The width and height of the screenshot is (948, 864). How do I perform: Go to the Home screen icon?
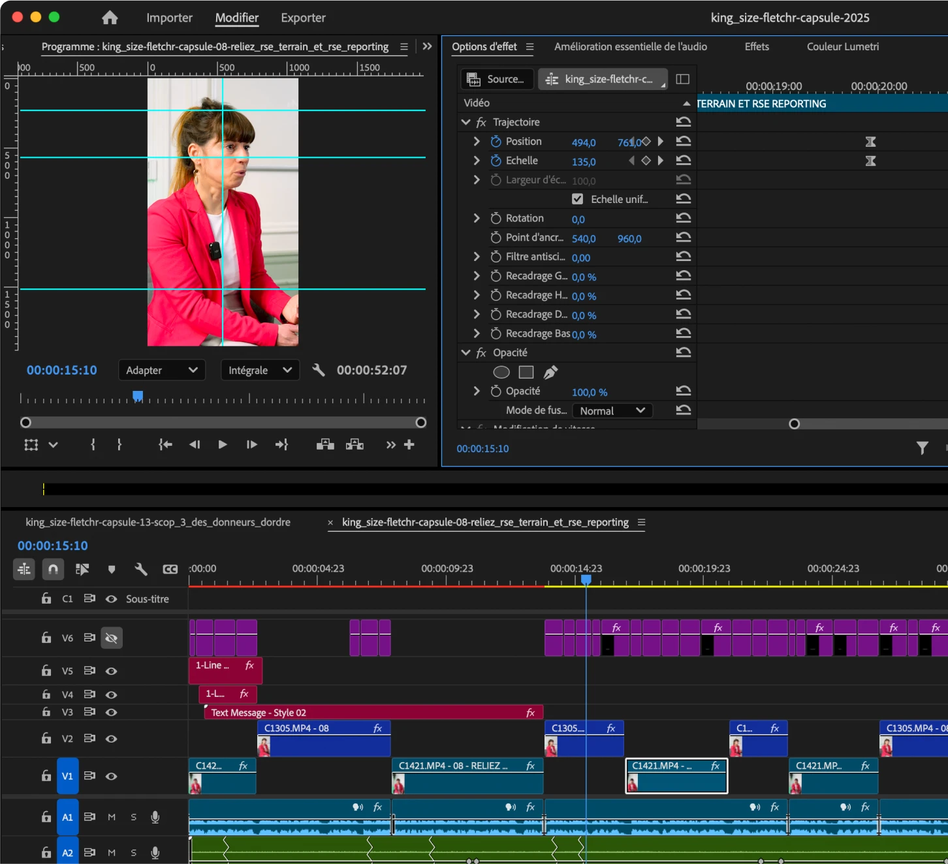[110, 18]
